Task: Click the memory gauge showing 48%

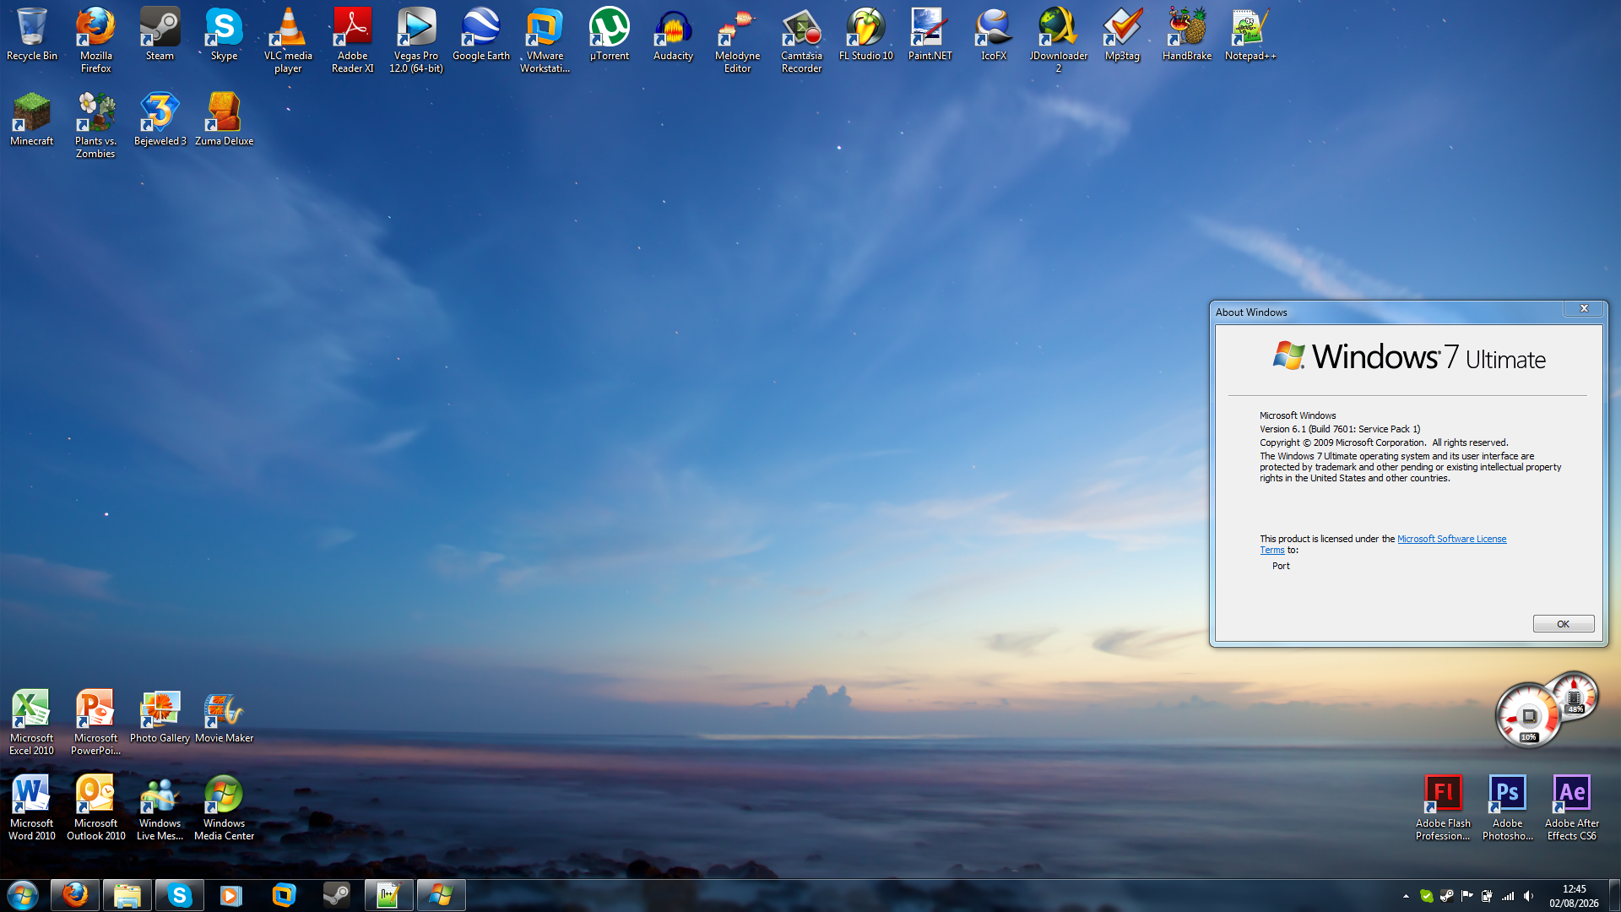Action: tap(1574, 697)
